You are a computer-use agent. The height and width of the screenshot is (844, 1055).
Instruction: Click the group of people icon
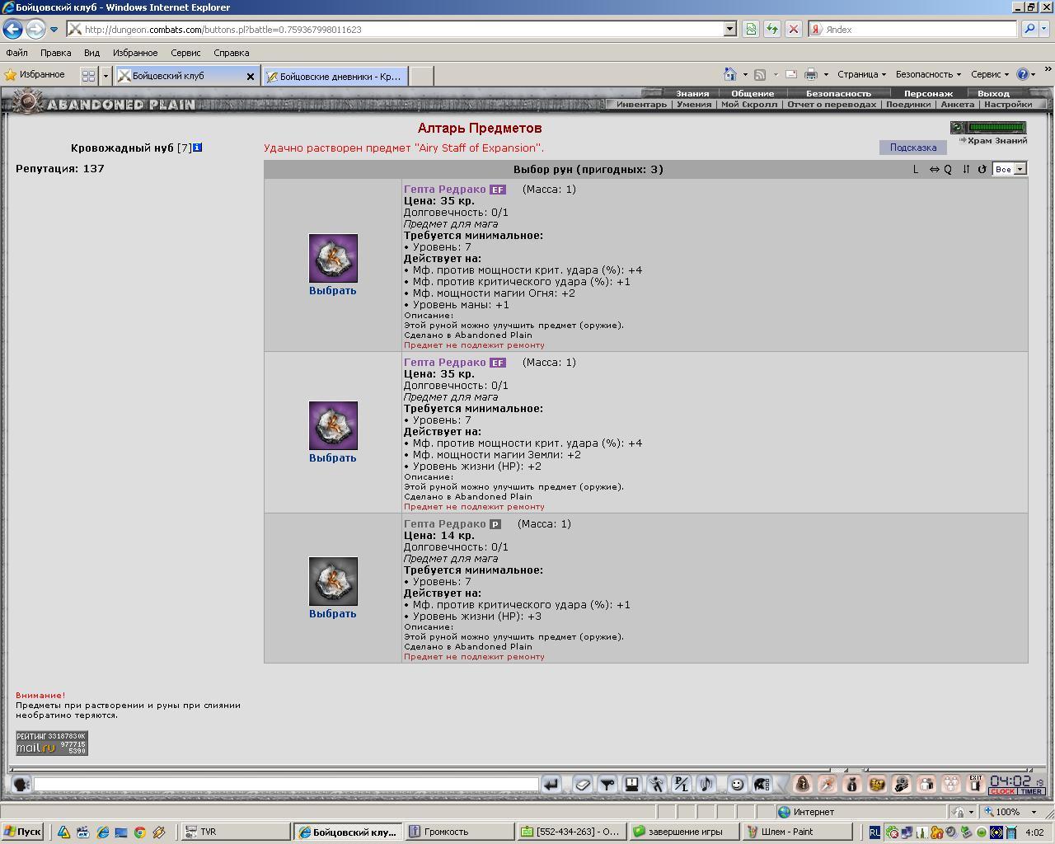(x=951, y=785)
